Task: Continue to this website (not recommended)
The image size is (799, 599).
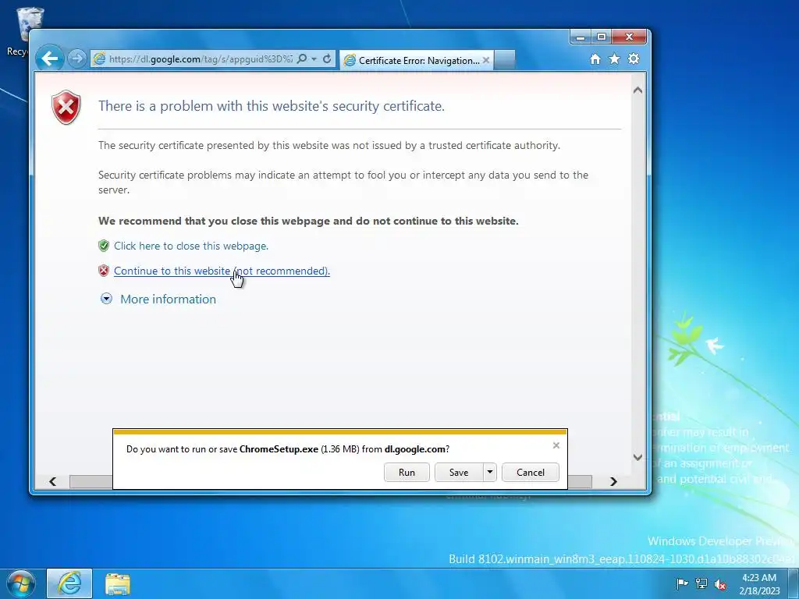Action: click(222, 271)
